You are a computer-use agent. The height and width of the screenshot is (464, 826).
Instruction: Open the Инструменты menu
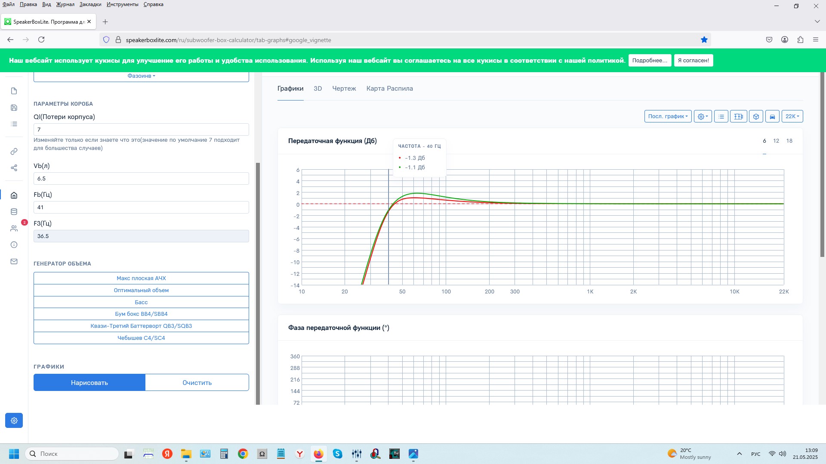[x=123, y=4]
